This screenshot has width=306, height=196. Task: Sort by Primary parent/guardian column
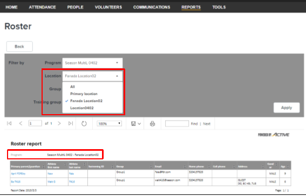tap(44, 166)
